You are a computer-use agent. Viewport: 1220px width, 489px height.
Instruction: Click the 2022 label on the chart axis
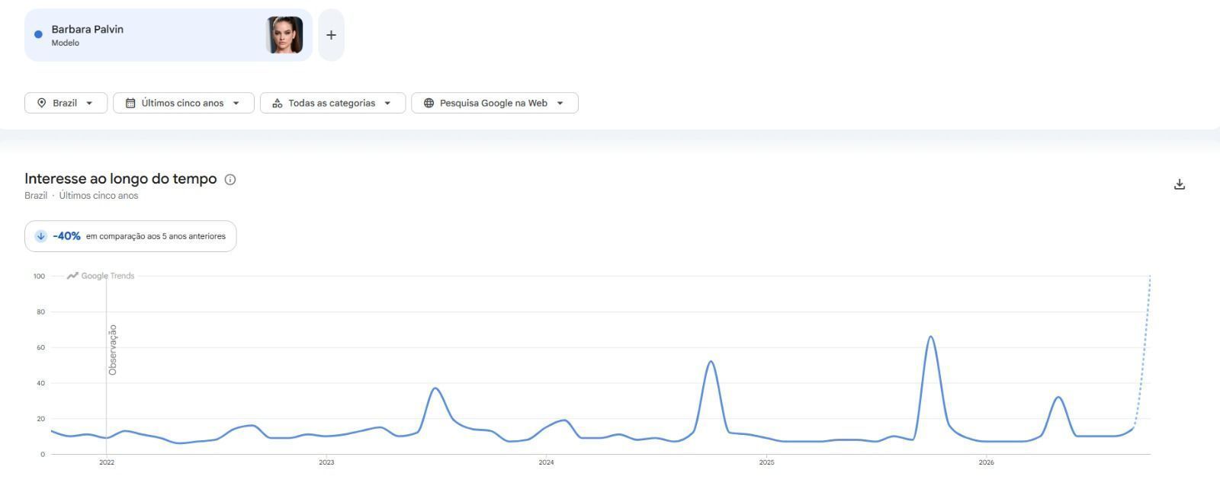(x=107, y=462)
